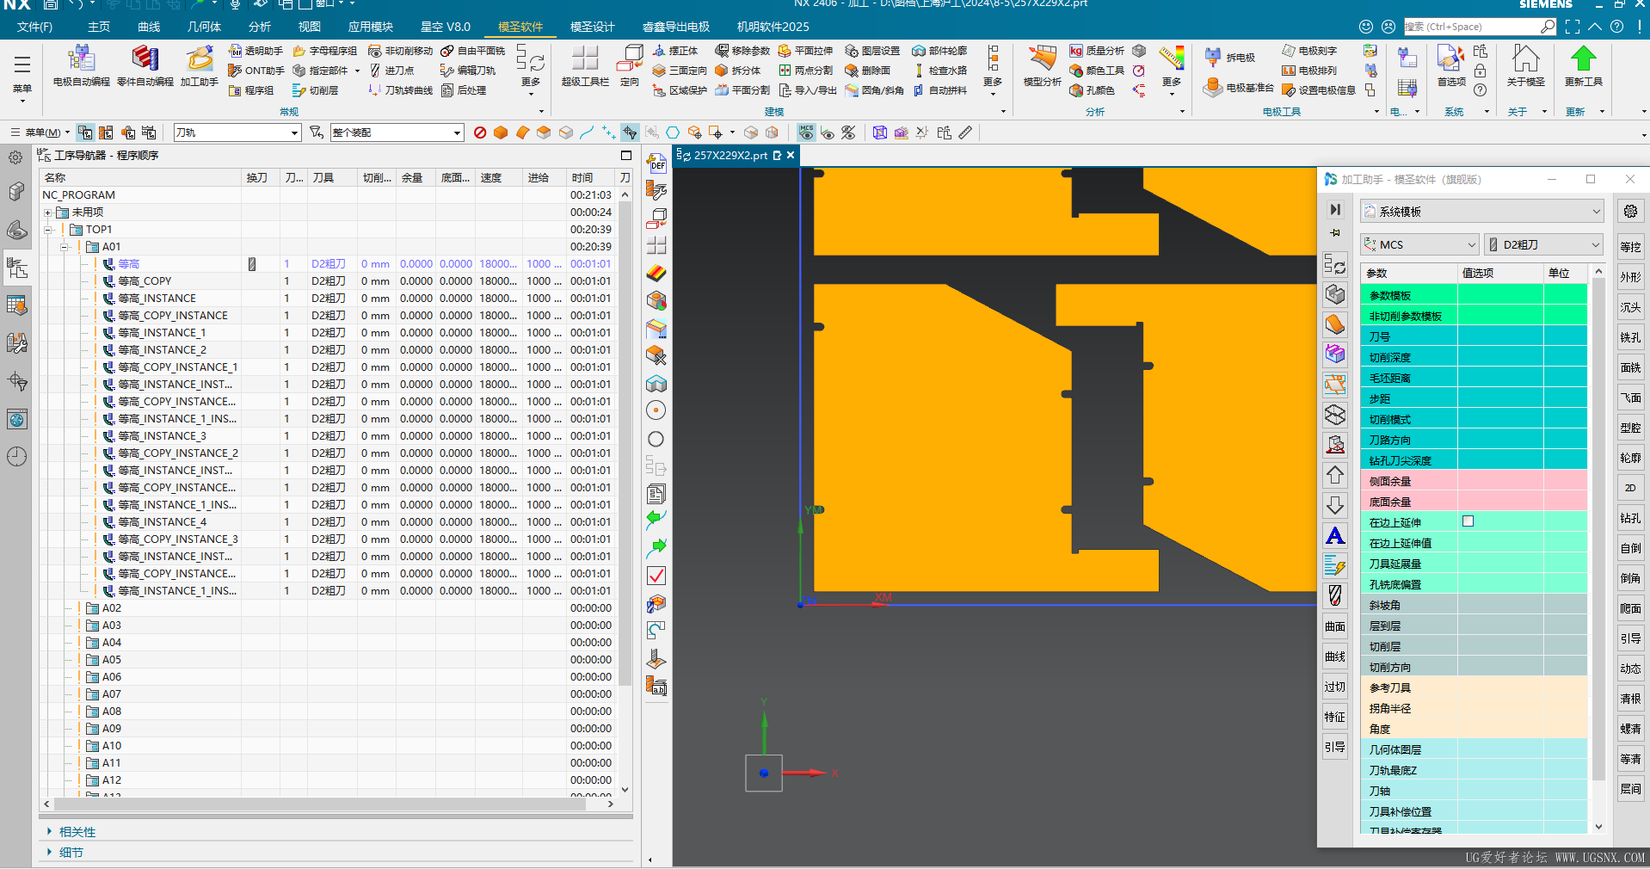
Task: Click the 模型分析 model analysis tool
Action: click(1042, 66)
